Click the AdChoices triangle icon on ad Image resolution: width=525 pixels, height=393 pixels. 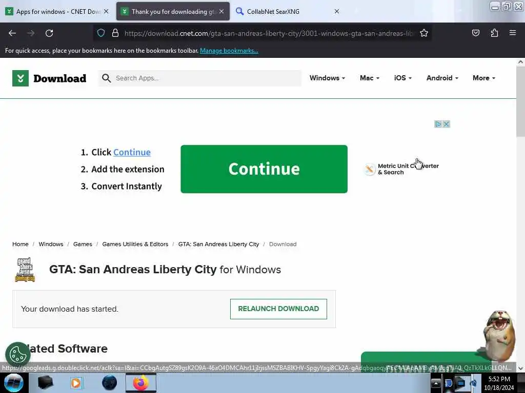[x=438, y=124]
